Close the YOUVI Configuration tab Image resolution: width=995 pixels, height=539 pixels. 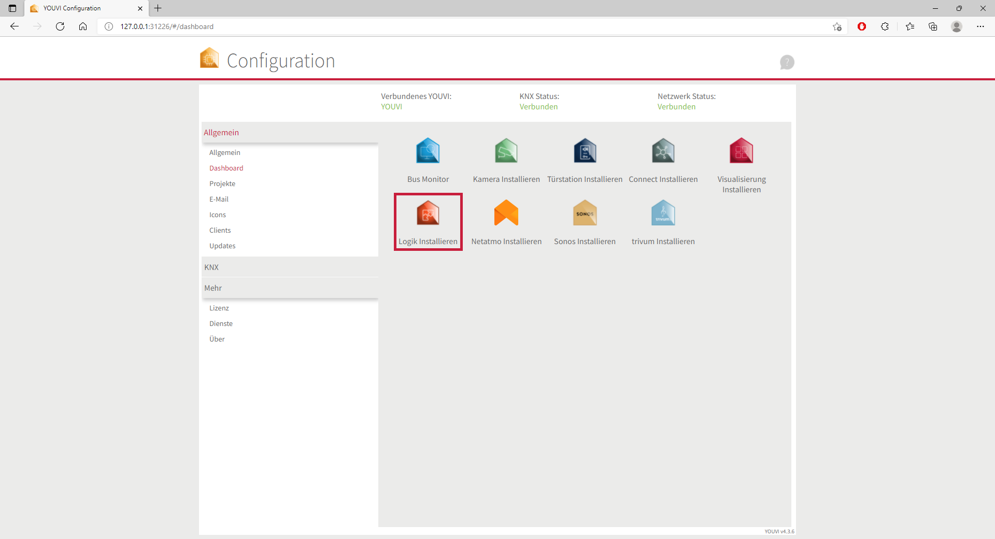click(140, 8)
